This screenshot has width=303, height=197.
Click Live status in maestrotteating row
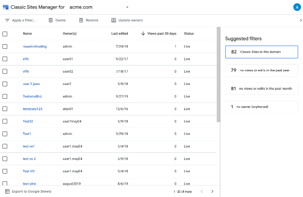coord(187,47)
